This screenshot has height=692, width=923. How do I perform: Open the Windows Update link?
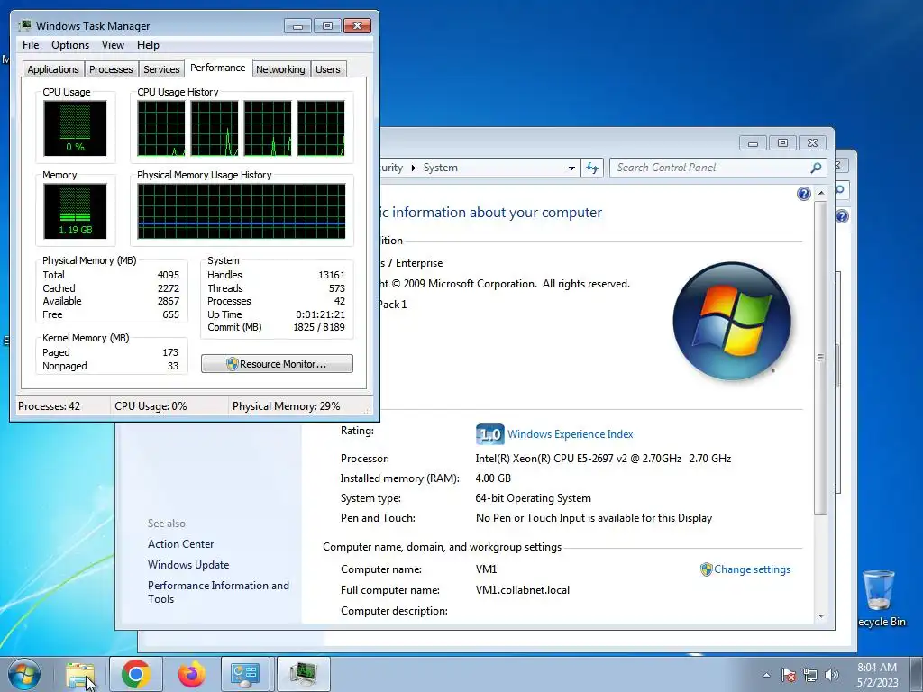point(188,565)
